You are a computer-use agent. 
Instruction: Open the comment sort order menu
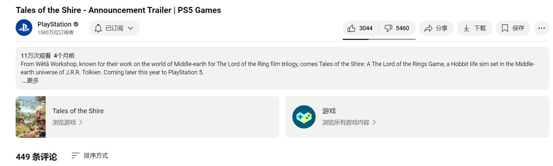[x=90, y=156]
